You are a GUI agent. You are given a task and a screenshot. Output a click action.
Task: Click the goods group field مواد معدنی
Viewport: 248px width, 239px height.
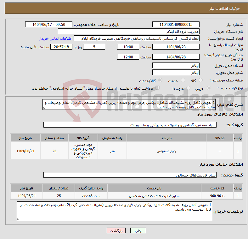point(130,125)
